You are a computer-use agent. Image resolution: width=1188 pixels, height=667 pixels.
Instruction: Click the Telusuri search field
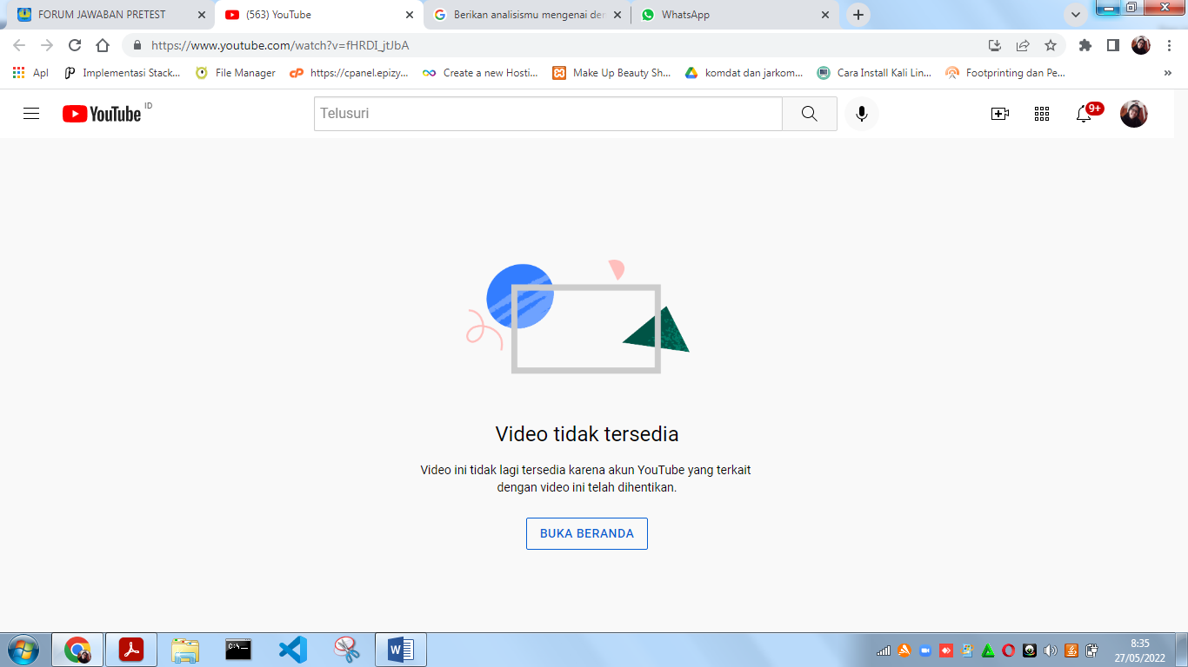[x=548, y=114]
